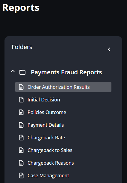Click the Folders panel heading
Screen dimensions: 127x183
[x=22, y=47]
